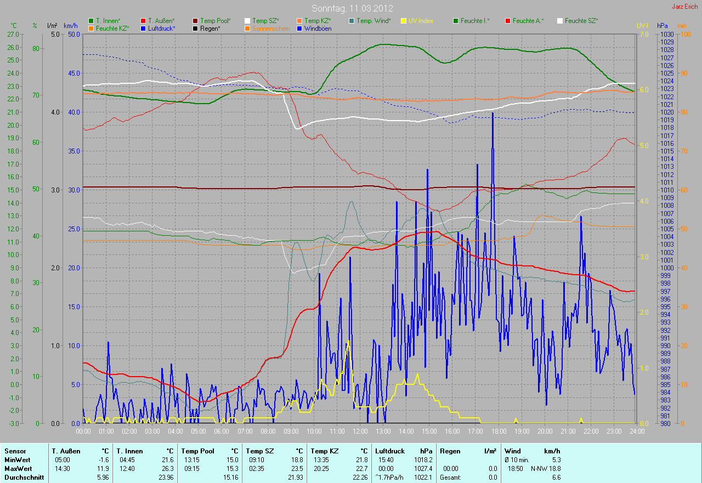
Task: Click the Temp Pool table column header
Action: pyautogui.click(x=197, y=451)
